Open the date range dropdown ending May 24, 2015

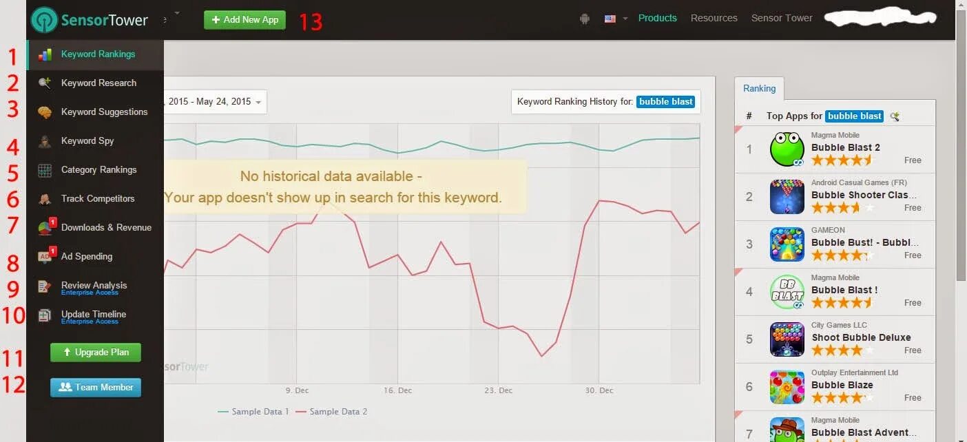[215, 102]
